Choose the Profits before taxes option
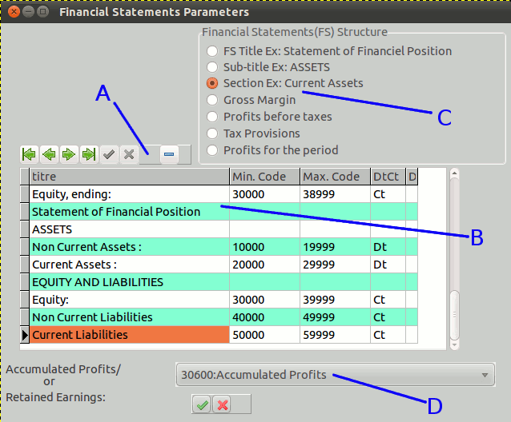Viewport: 511px width, 422px height. click(x=212, y=117)
